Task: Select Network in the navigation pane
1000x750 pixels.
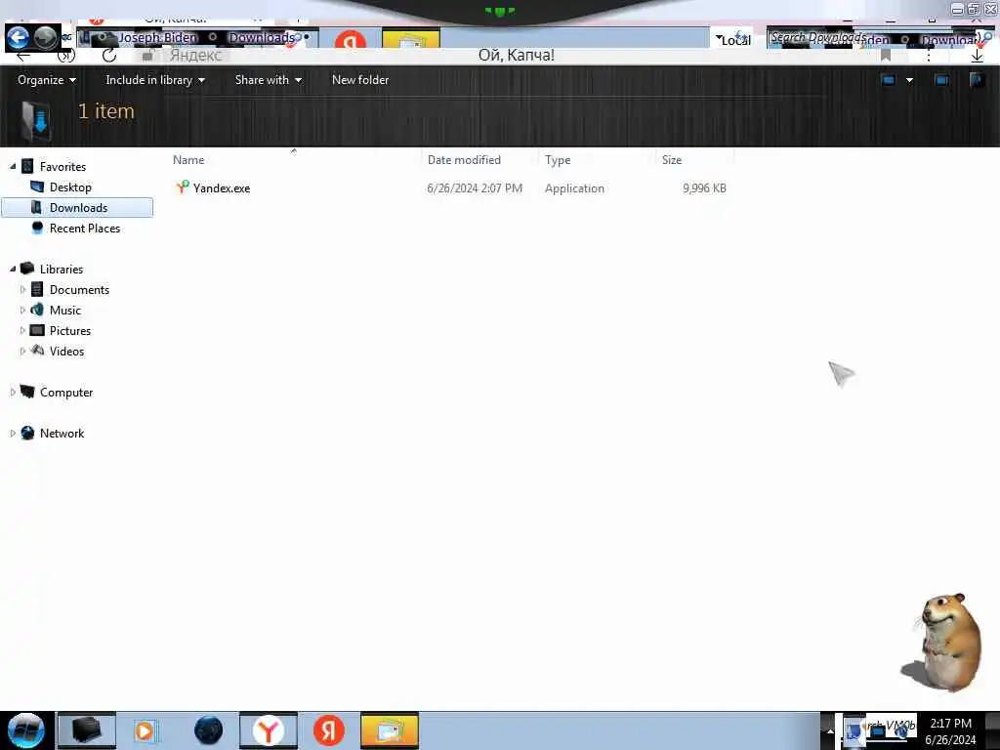Action: click(62, 433)
